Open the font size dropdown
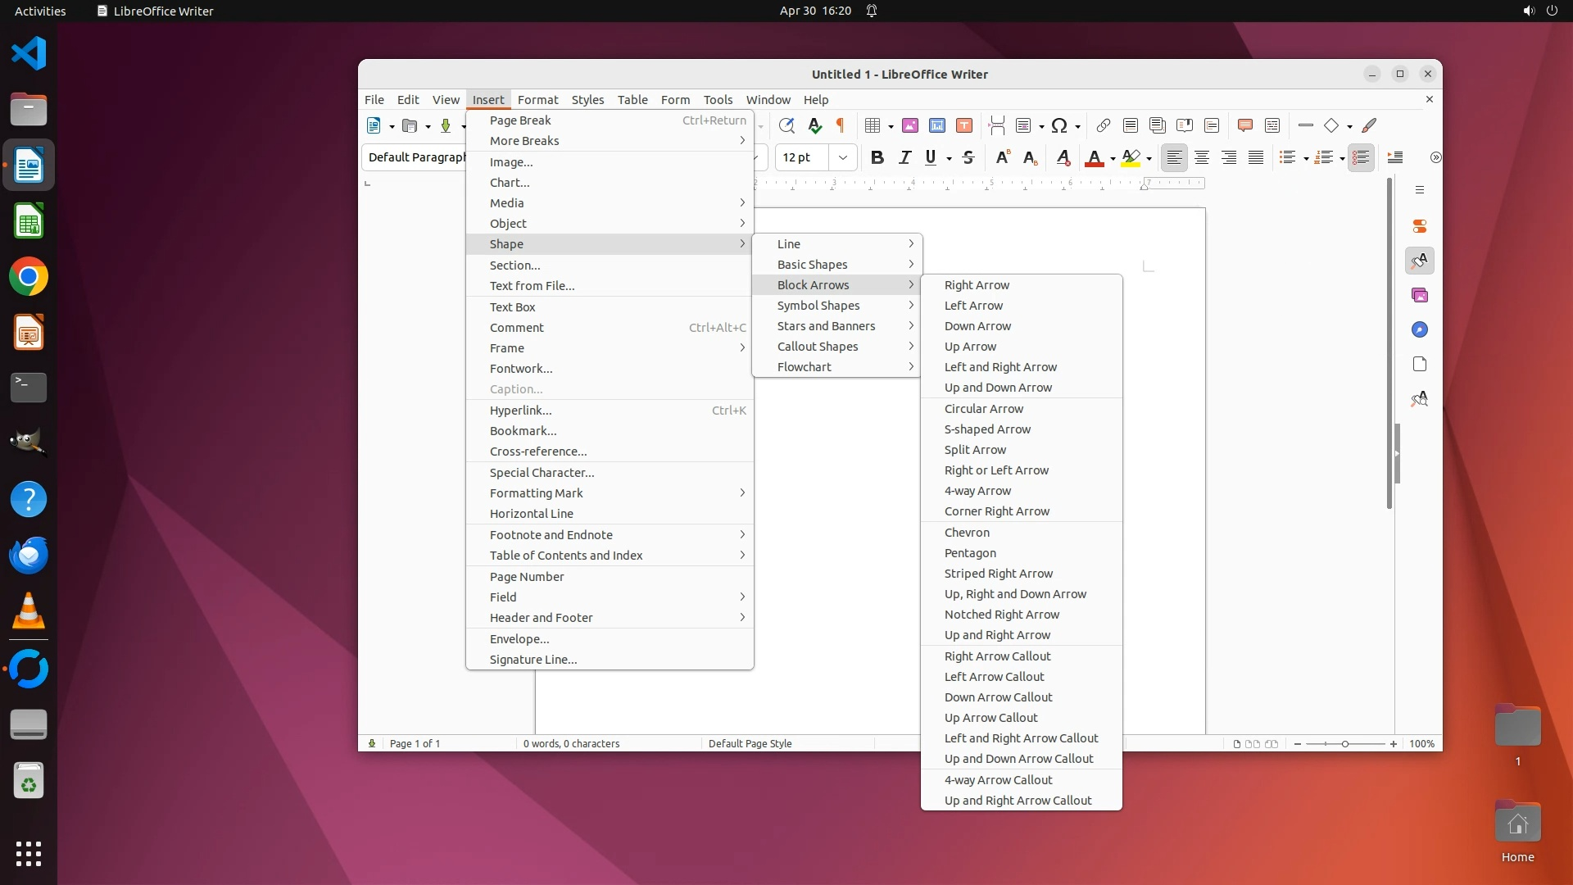The image size is (1573, 885). point(842,157)
